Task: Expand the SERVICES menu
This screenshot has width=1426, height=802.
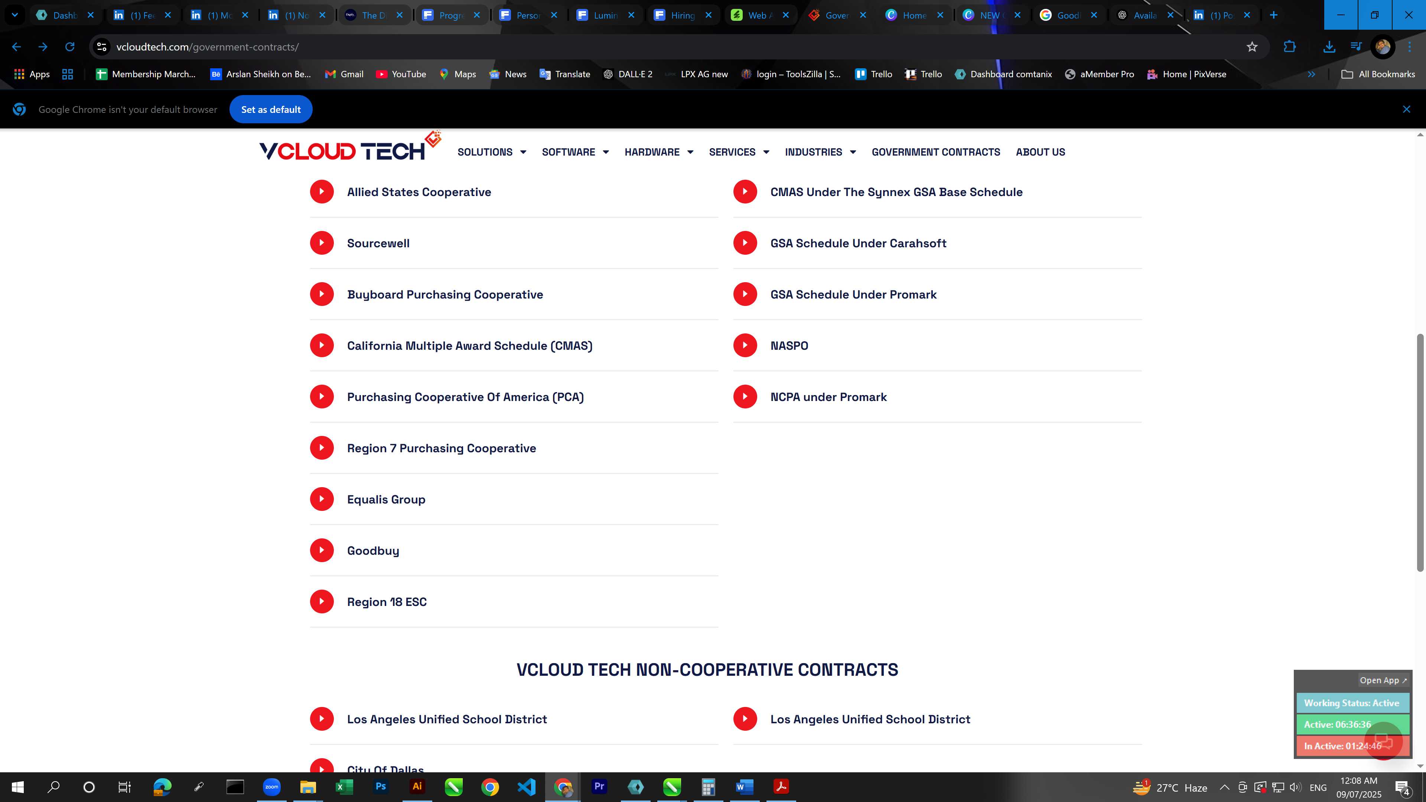Action: click(x=739, y=151)
